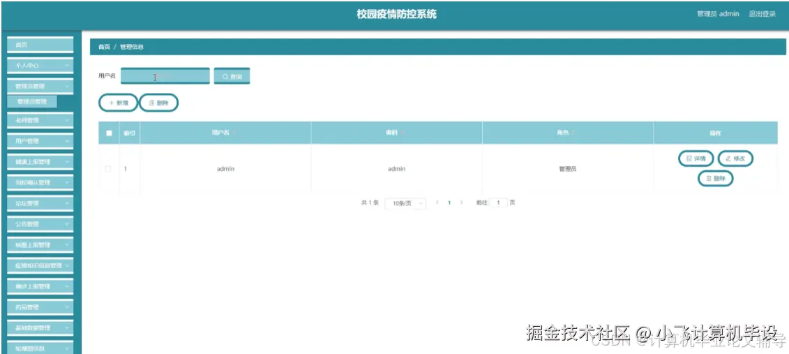Click the admin password cell
This screenshot has height=354, width=789.
[396, 169]
